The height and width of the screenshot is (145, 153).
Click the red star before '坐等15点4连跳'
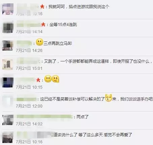click(43, 24)
